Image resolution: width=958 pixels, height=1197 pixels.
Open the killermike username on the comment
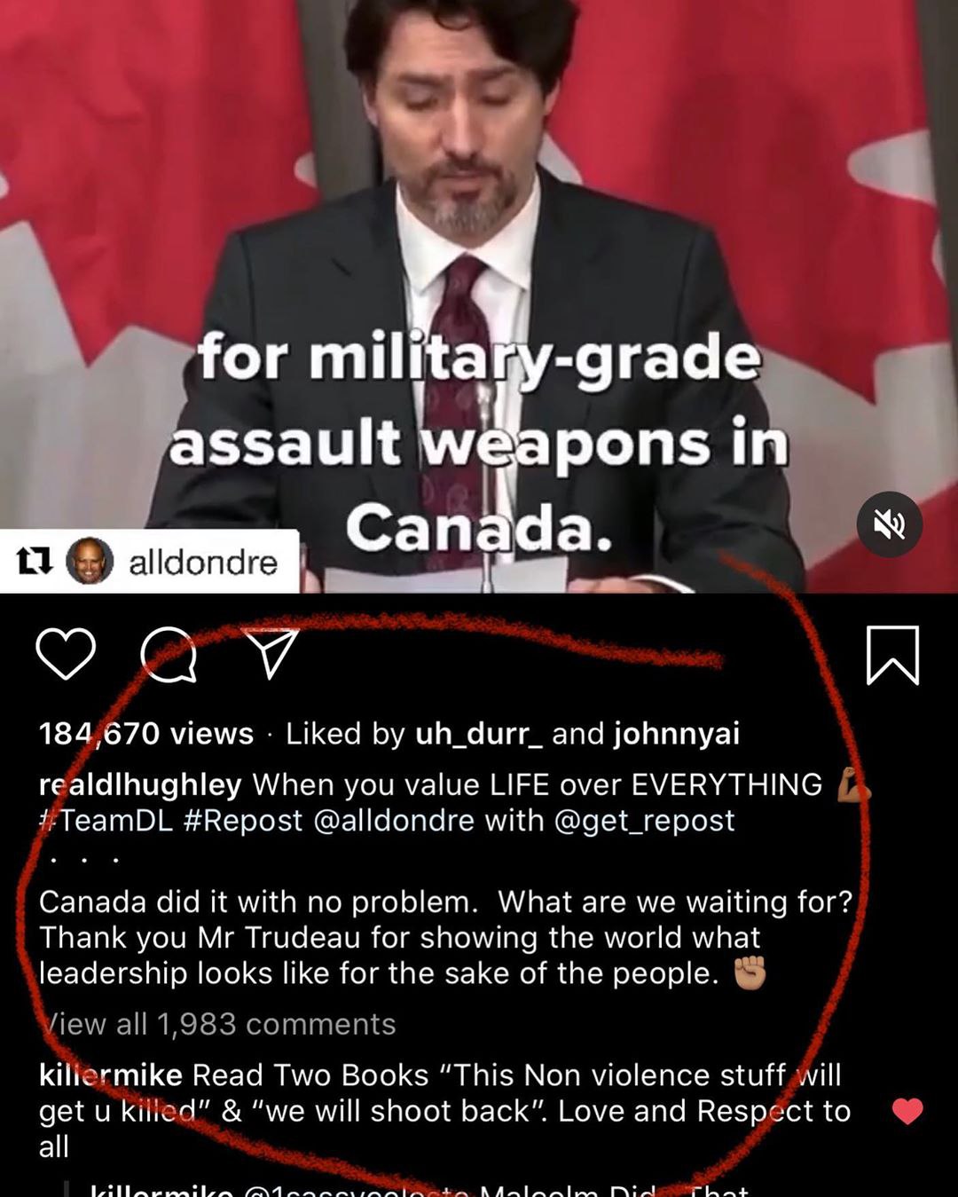pos(111,1075)
